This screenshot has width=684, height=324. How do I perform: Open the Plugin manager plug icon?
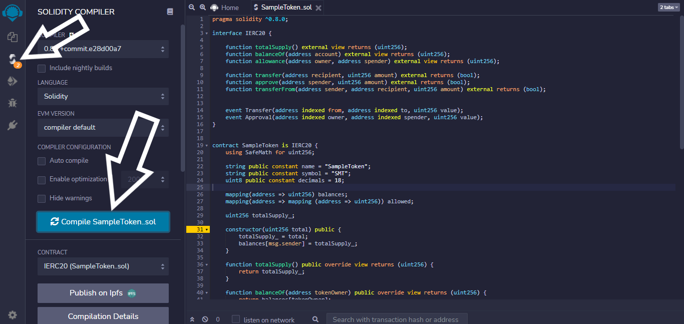[13, 125]
